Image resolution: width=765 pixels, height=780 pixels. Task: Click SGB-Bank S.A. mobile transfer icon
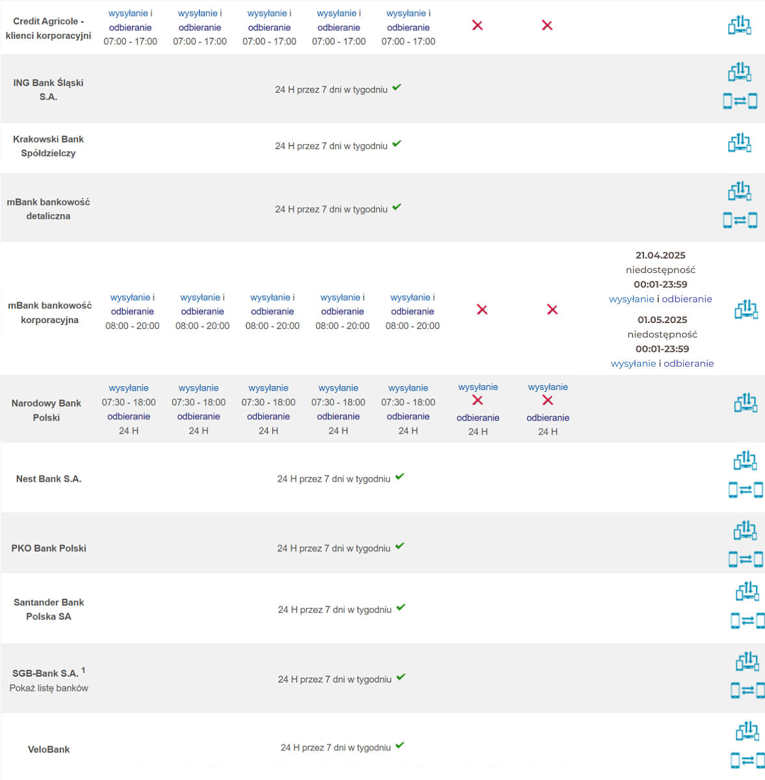tap(747, 690)
